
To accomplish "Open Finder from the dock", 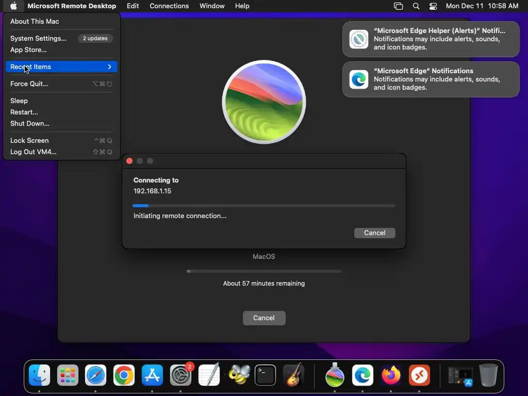I will point(39,375).
